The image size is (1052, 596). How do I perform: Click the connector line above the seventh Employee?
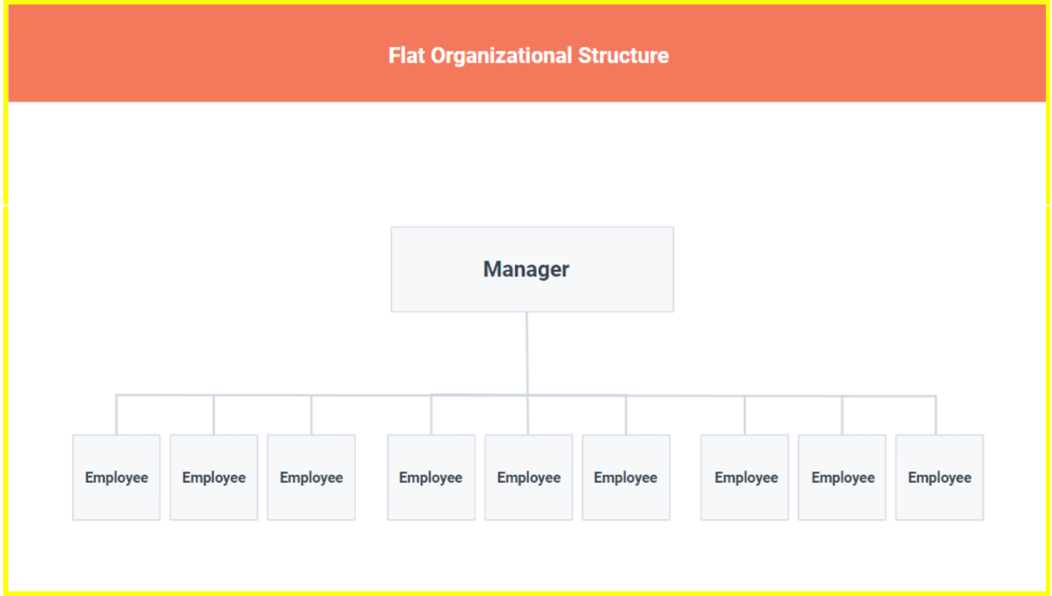[744, 415]
